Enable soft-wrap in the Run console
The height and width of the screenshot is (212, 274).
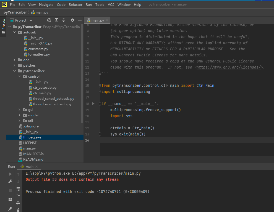coord(18,189)
